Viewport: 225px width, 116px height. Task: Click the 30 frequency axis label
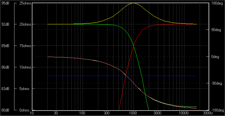[x=56, y=113]
